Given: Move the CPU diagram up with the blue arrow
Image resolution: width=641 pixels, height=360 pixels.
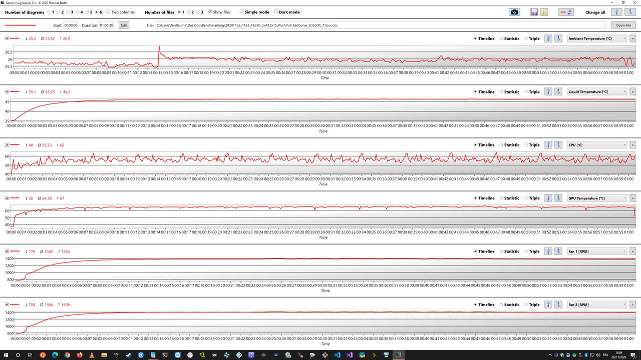Looking at the screenshot, I should coord(548,144).
